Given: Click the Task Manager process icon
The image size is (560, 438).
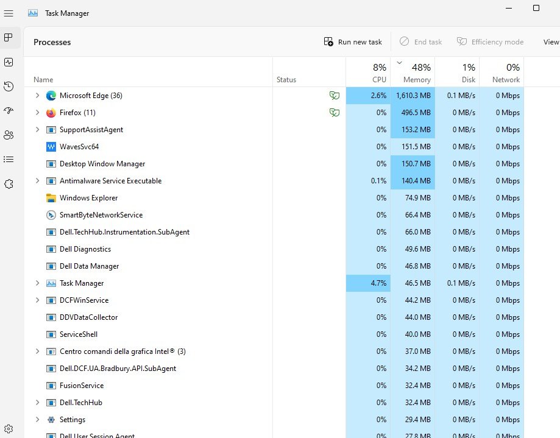Looking at the screenshot, I should point(51,283).
